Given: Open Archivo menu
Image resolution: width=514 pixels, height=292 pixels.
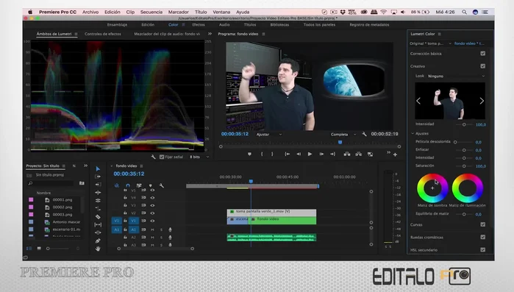Looking at the screenshot, I should (90, 12).
